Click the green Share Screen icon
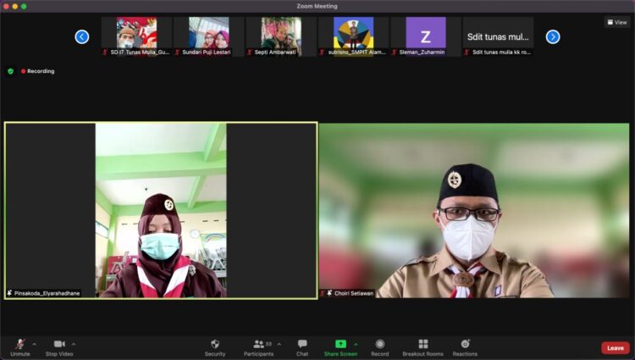Image resolution: width=635 pixels, height=360 pixels. point(340,344)
